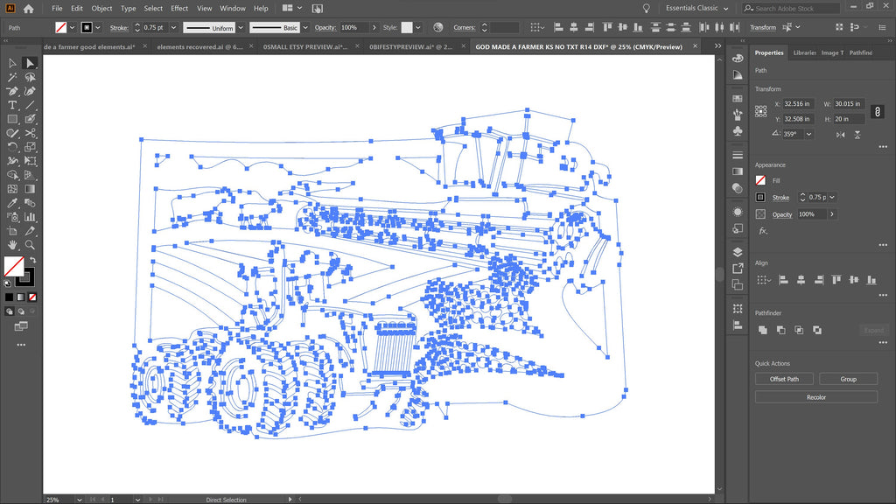Show more Transform options ellipsis
Image resolution: width=896 pixels, height=504 pixels.
[x=883, y=147]
